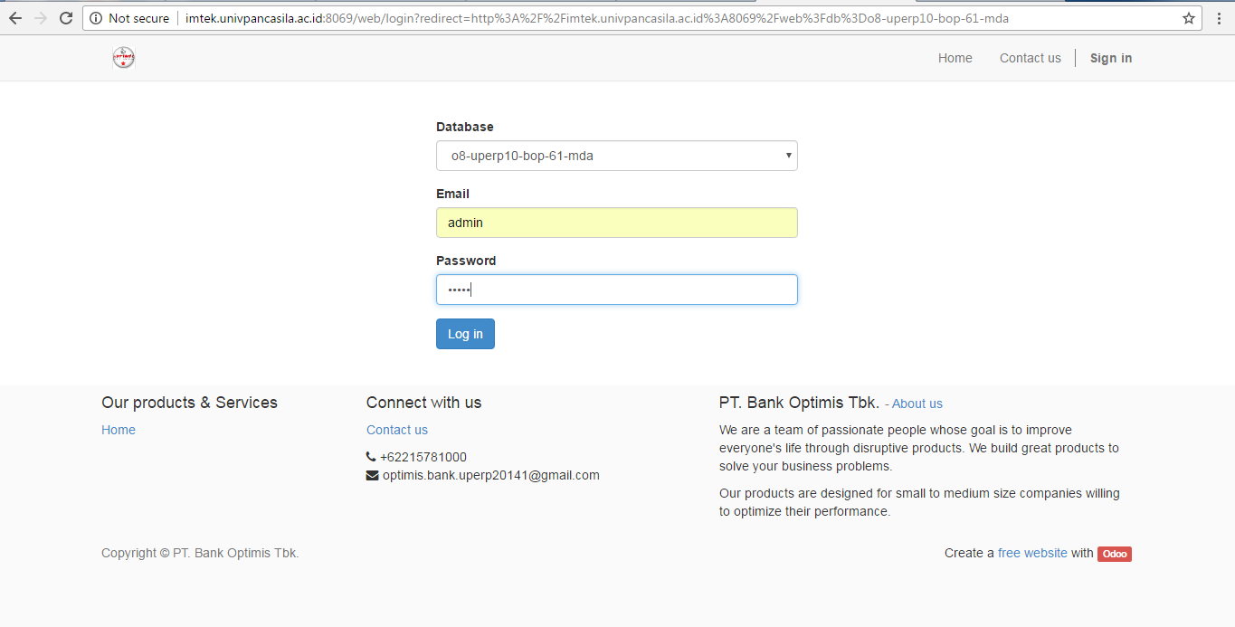Open footer Contact us link
The image size is (1235, 627).
[396, 430]
